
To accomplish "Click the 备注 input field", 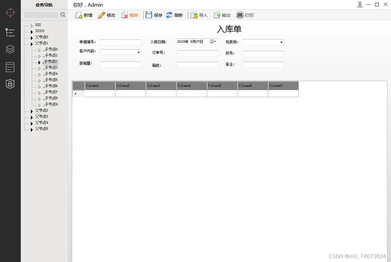I will click(263, 65).
